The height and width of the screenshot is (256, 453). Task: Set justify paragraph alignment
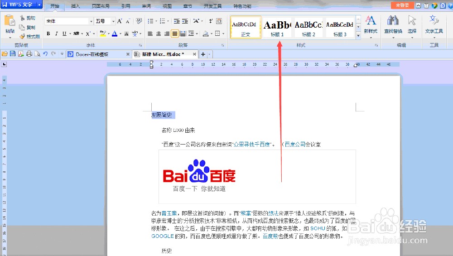click(175, 34)
